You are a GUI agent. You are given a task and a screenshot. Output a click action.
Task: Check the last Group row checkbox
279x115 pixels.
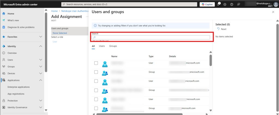pos(96,108)
